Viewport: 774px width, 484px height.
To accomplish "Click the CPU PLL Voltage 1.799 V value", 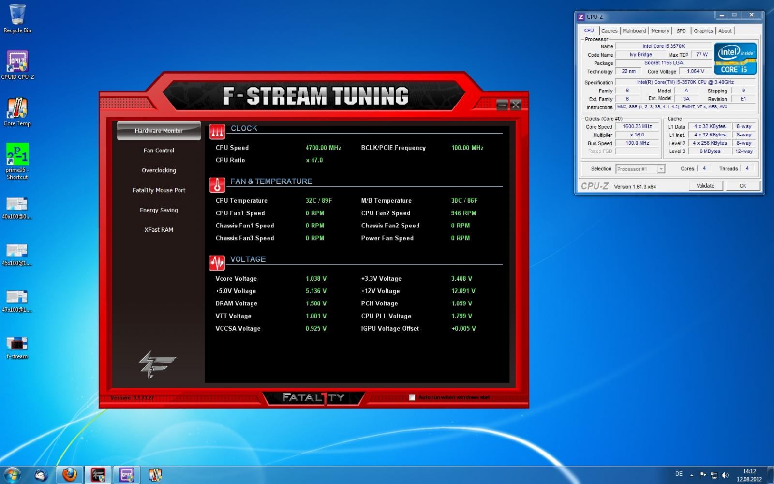I will point(461,316).
